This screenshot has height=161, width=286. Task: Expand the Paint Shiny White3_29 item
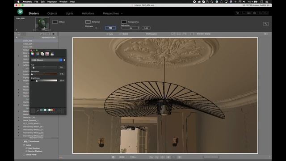click(x=19, y=136)
